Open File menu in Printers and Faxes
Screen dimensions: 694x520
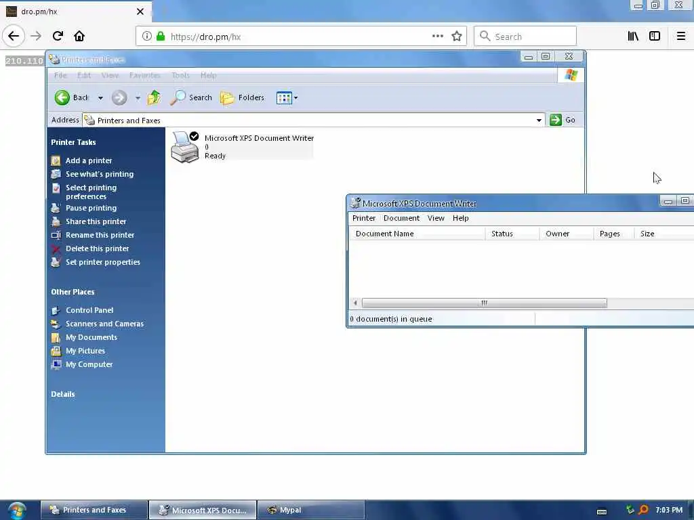[x=60, y=75]
